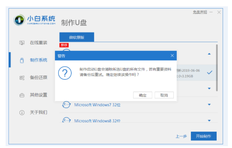Click the 制作U盘 page title
Viewport: 232px width, 148px height.
(74, 23)
